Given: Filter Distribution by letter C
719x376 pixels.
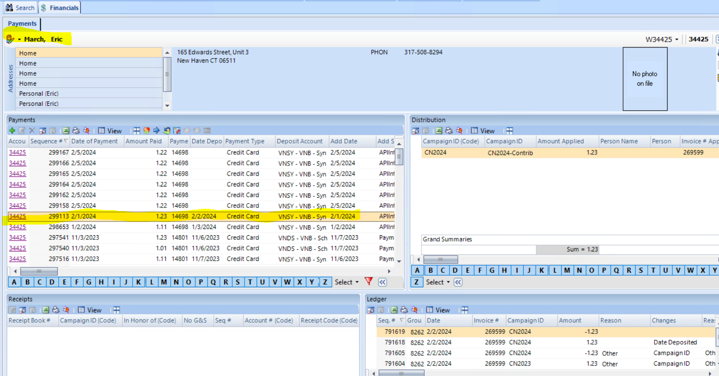Looking at the screenshot, I should pos(443,270).
